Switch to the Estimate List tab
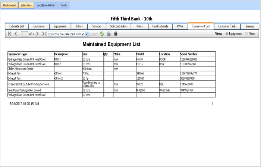Viewport: 261px width, 167px height. (x=17, y=26)
